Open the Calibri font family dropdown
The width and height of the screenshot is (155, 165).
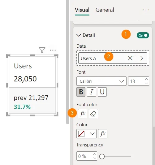(101, 81)
